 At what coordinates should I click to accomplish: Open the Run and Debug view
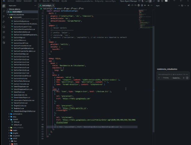tap(4, 22)
